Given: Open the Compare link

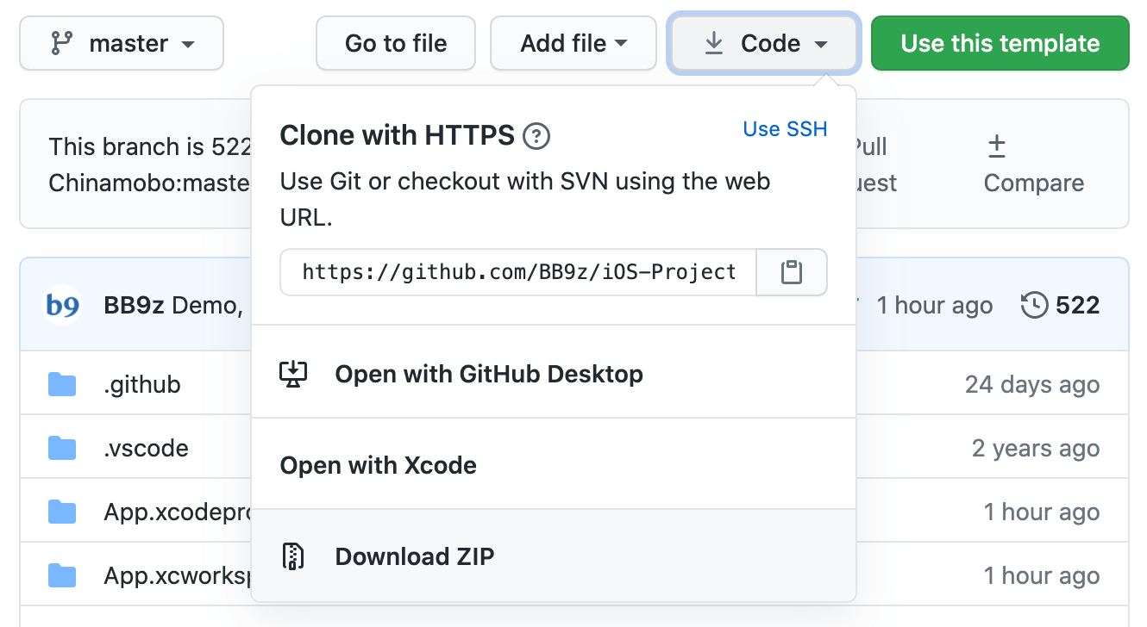Looking at the screenshot, I should point(1034,165).
